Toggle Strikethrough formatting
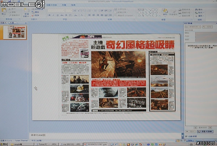This screenshot has width=217, height=146. tap(62, 15)
